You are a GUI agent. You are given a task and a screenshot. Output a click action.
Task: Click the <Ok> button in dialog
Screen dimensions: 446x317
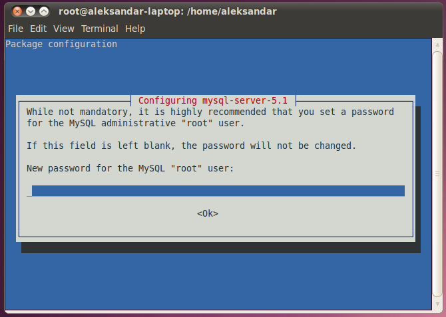[x=208, y=213]
